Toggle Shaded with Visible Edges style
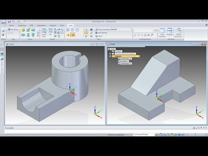This screenshot has width=208, height=156. click(72, 35)
